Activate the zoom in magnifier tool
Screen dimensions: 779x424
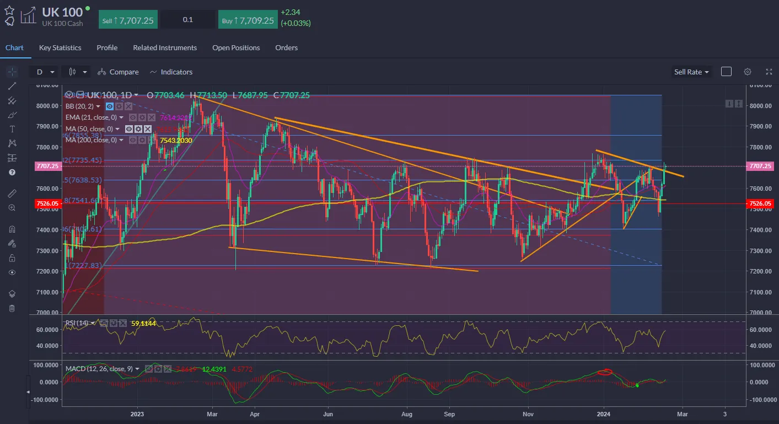[x=12, y=208]
